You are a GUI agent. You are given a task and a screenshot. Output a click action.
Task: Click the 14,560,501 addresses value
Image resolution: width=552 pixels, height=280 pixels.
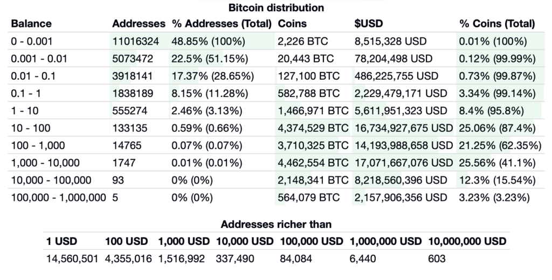coord(71,259)
